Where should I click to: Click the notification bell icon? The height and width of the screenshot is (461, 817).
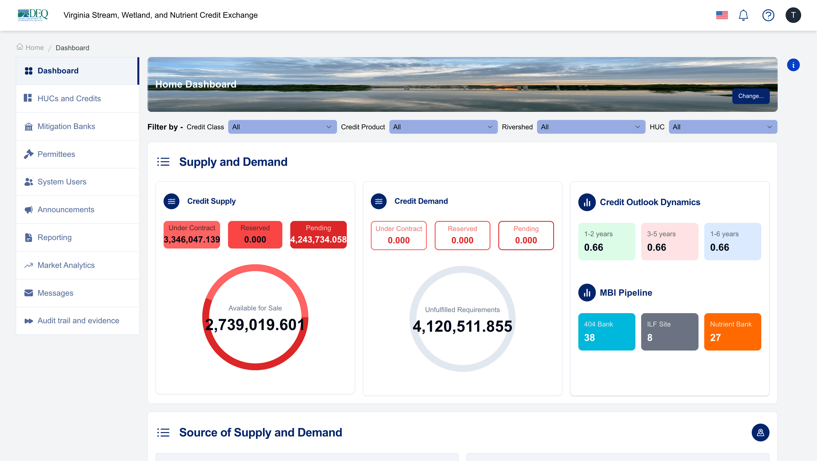(x=743, y=15)
